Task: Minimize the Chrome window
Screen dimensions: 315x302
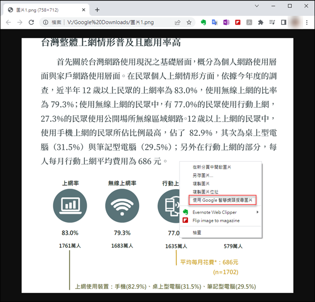Action: 273,6
